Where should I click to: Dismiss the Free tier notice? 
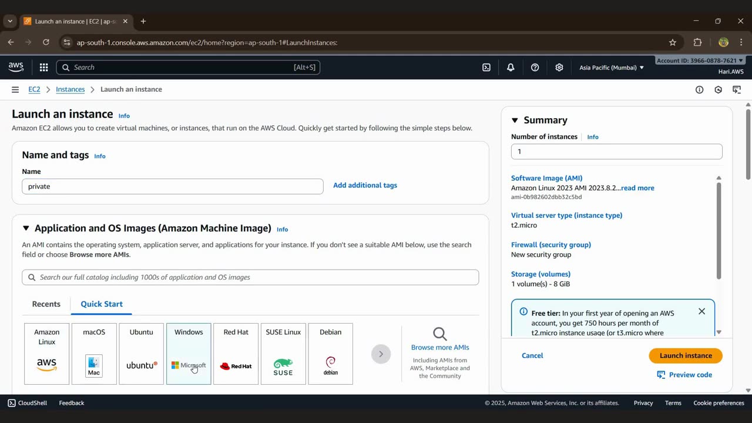coord(701,311)
